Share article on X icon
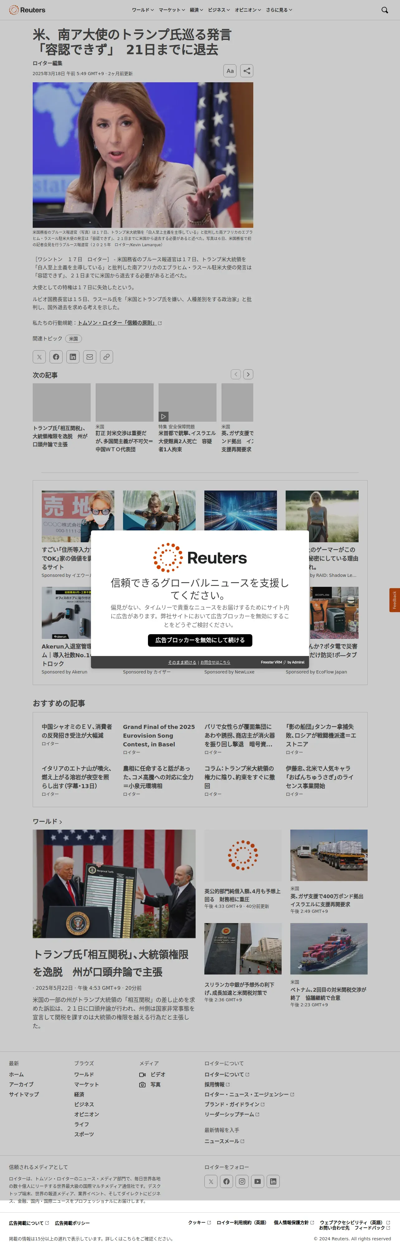Image resolution: width=400 pixels, height=1250 pixels. (x=39, y=357)
